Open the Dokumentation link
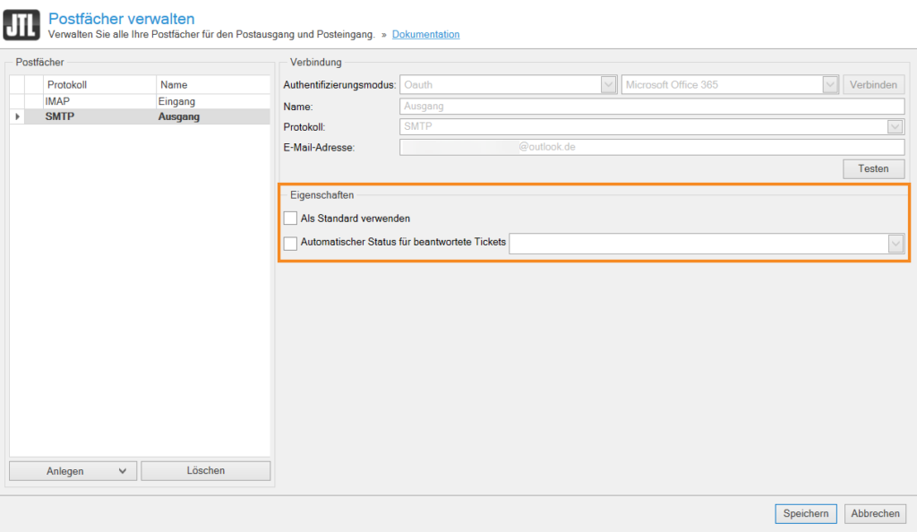Screen dimensions: 917x532 tap(425, 35)
